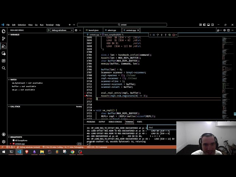Stop the debug session with red square
The width and height of the screenshot is (236, 177).
174,35
